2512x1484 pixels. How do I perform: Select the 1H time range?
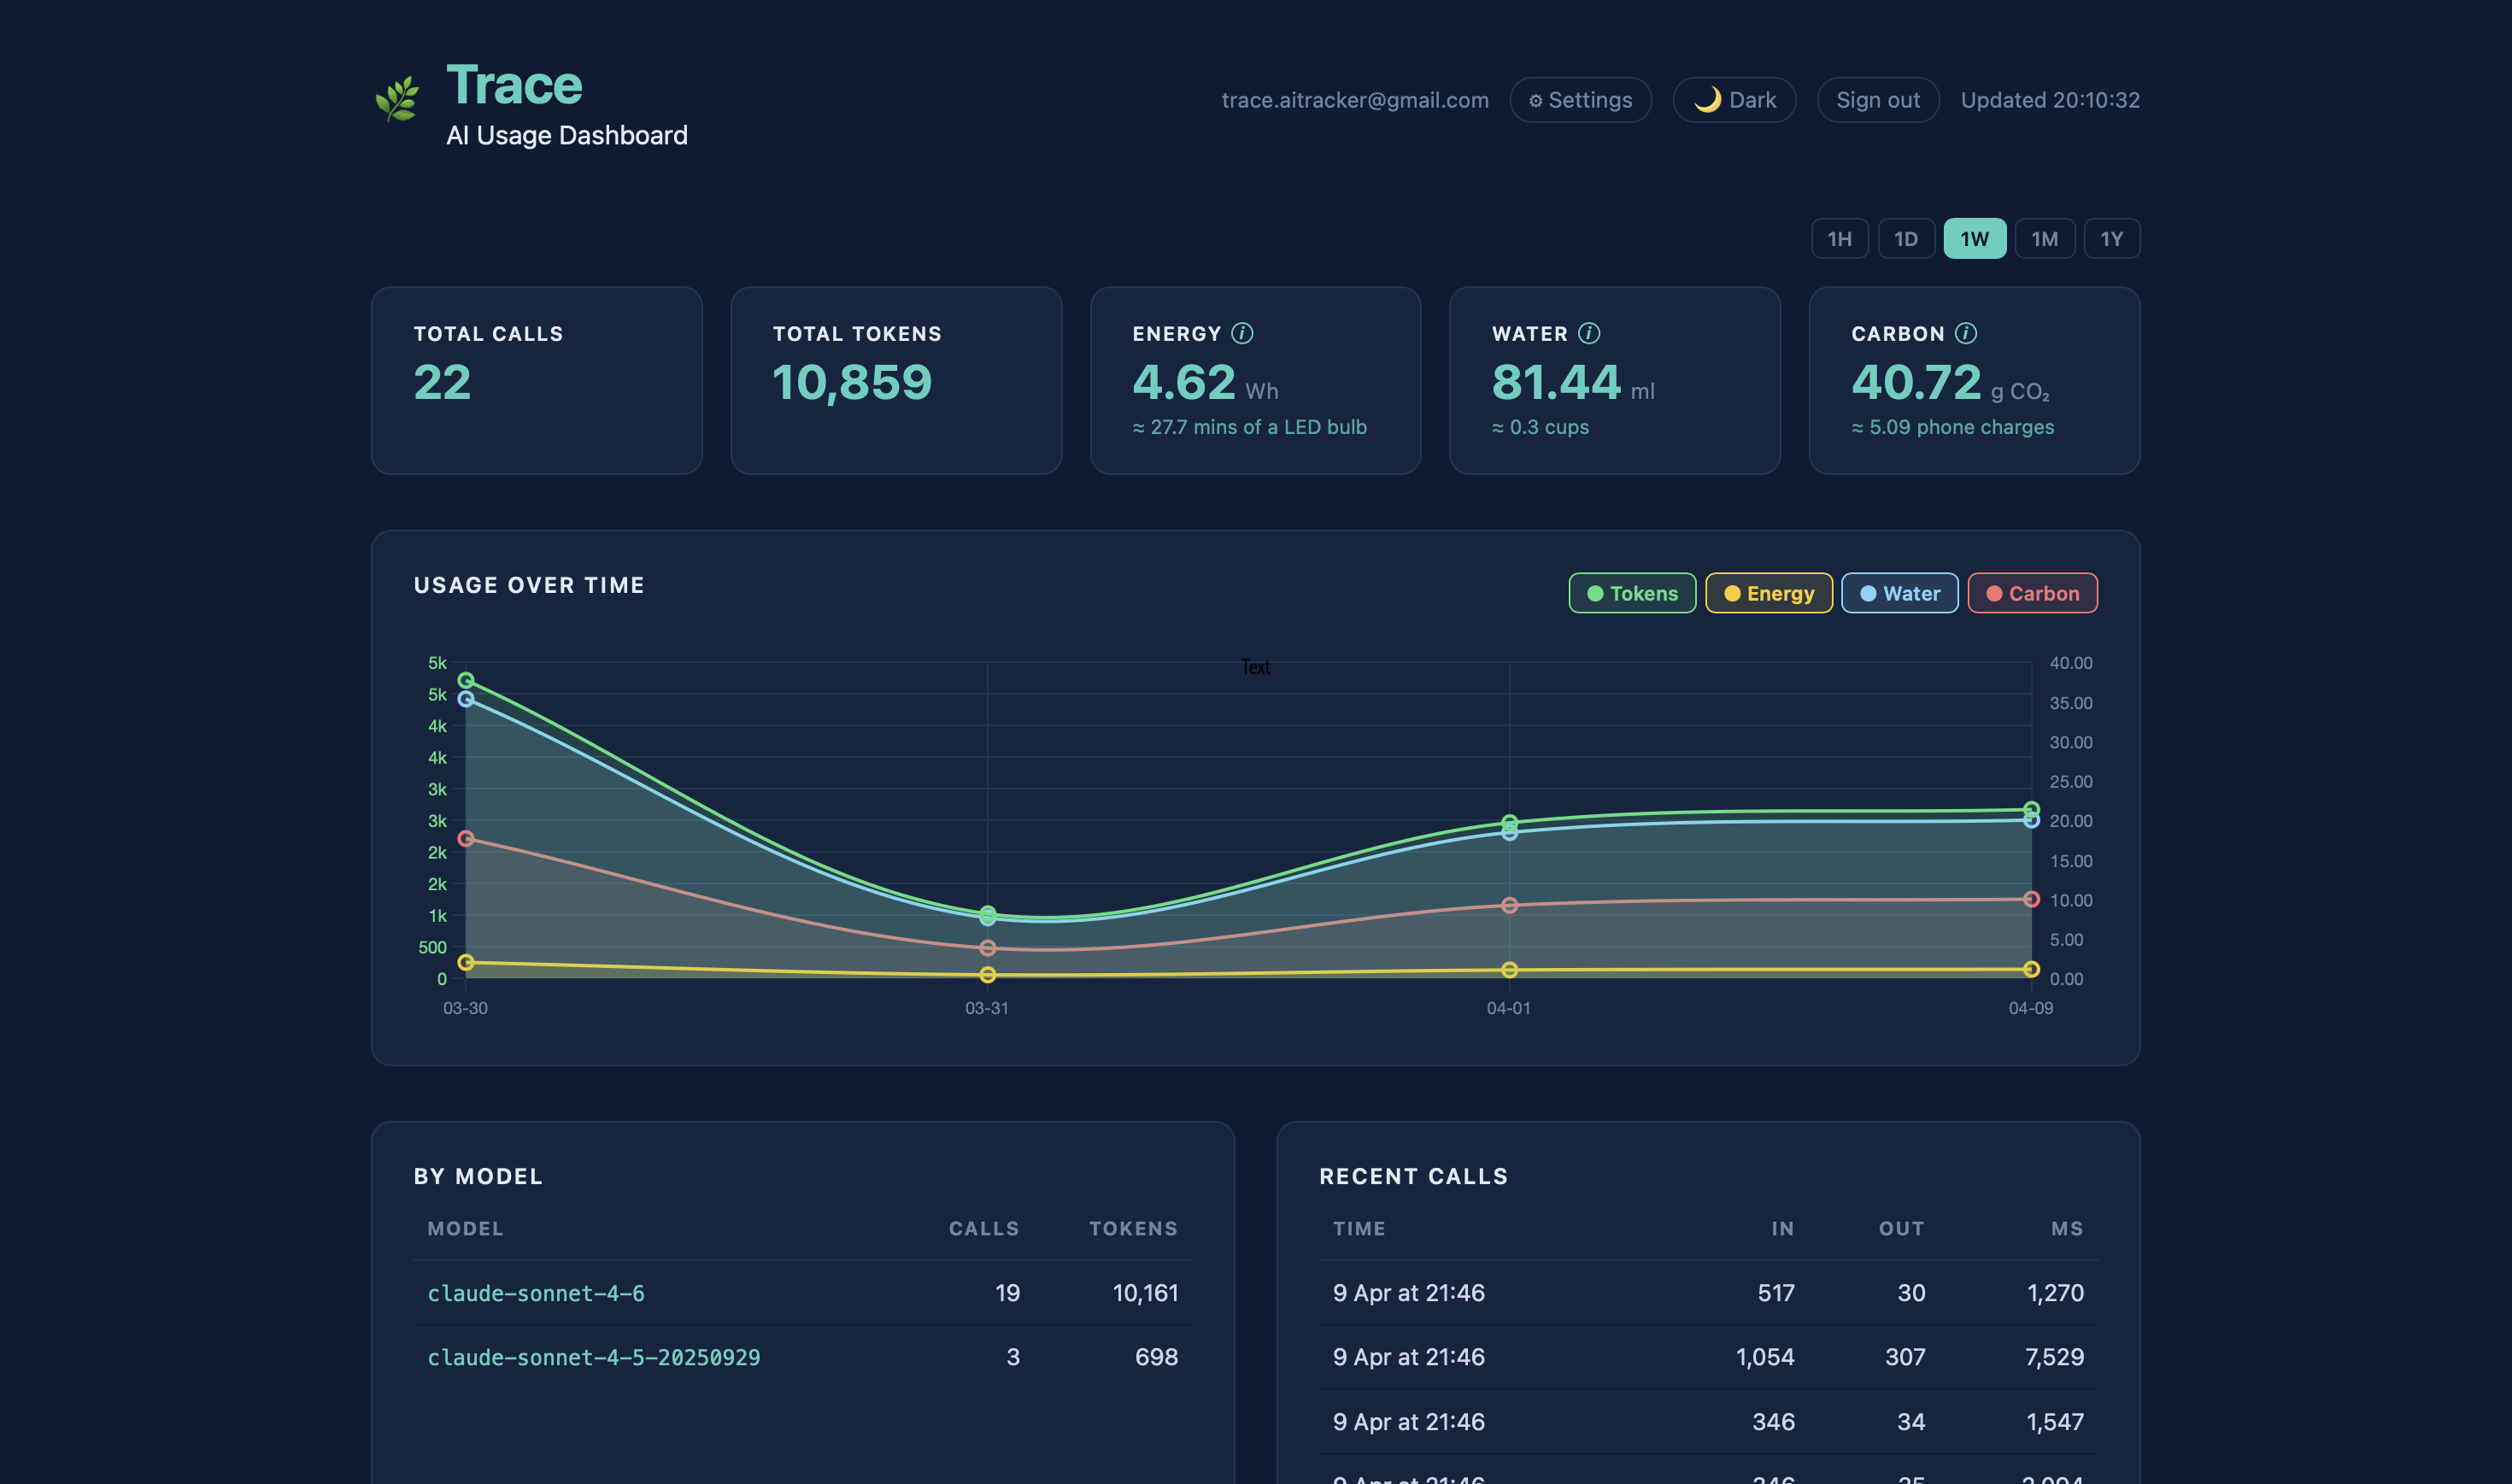click(1840, 239)
